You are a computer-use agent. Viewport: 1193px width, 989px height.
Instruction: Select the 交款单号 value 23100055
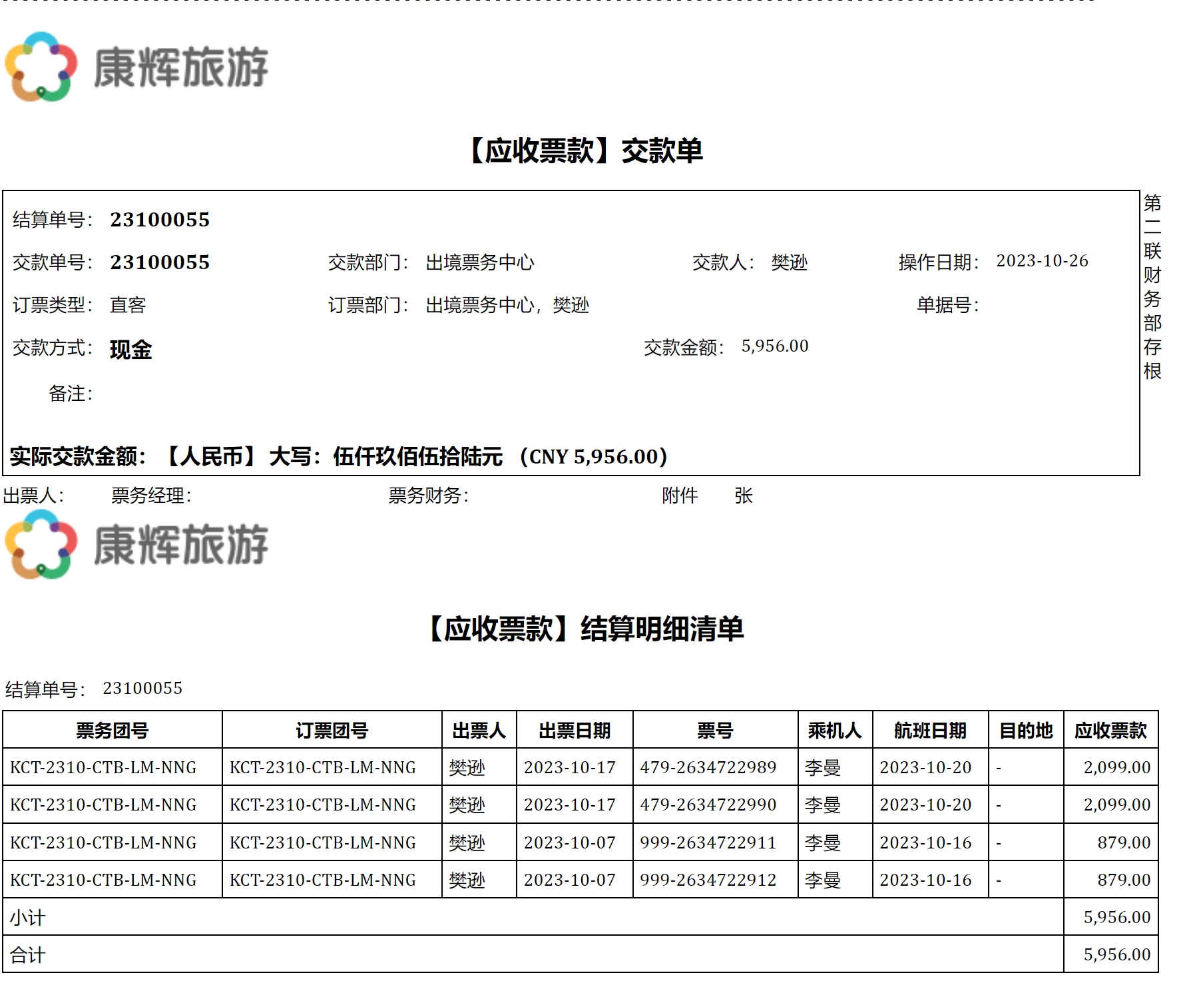tap(160, 262)
